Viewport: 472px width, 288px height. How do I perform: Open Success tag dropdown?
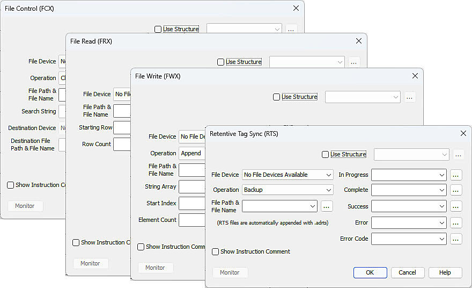pos(409,206)
